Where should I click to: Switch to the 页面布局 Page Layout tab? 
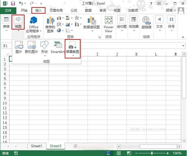click(x=56, y=11)
